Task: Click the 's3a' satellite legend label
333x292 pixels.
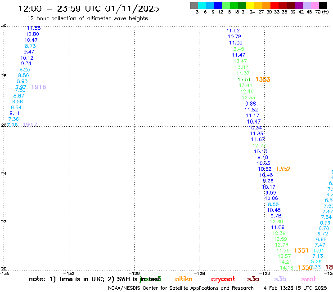Action: 253,279
